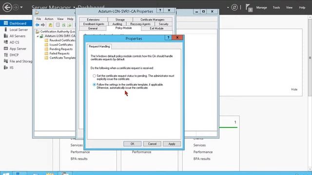The image size is (312, 175).
Task: Open the View menu in certsrv console
Action: [x=60, y=19]
